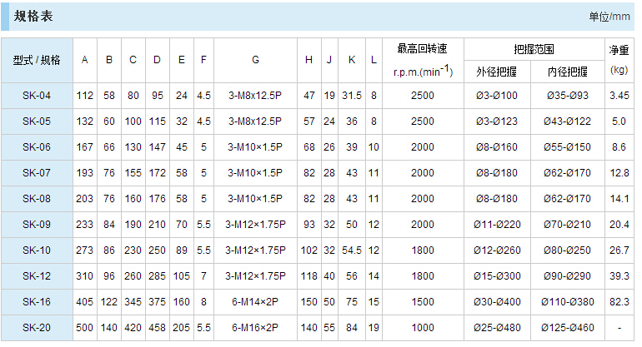Select the SK-20 model cell
Image resolution: width=642 pixels, height=347 pixels.
(38, 327)
